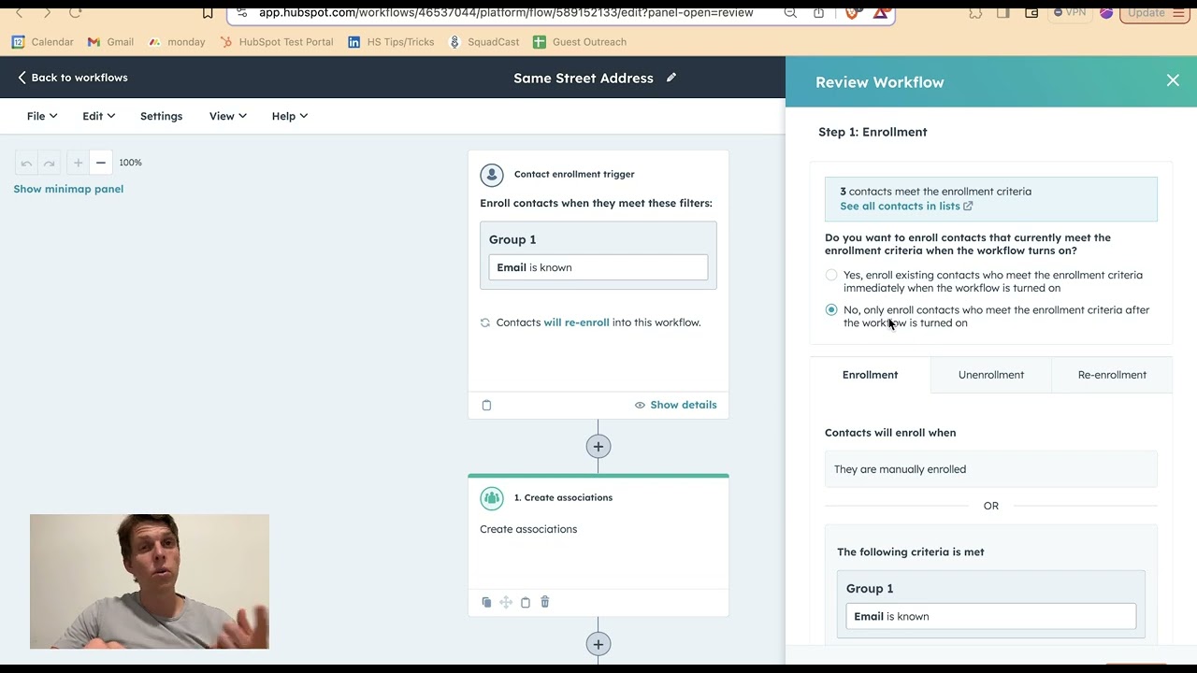Screen dimensions: 1197x673
Task: Click the contact enrollment trigger person icon
Action: 492,175
